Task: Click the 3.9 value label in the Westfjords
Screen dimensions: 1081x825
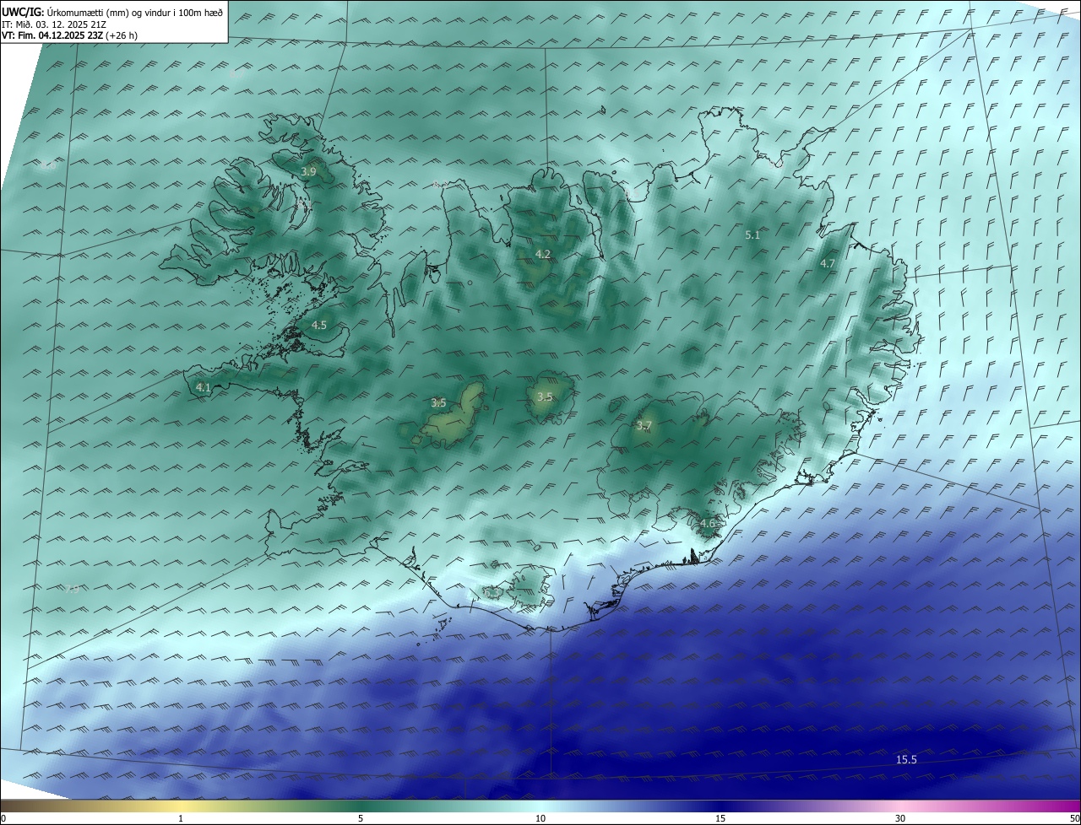Action: coord(308,171)
